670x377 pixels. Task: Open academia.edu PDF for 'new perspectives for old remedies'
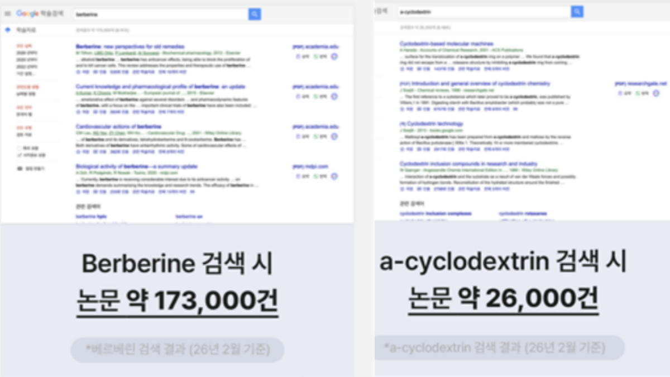point(315,47)
